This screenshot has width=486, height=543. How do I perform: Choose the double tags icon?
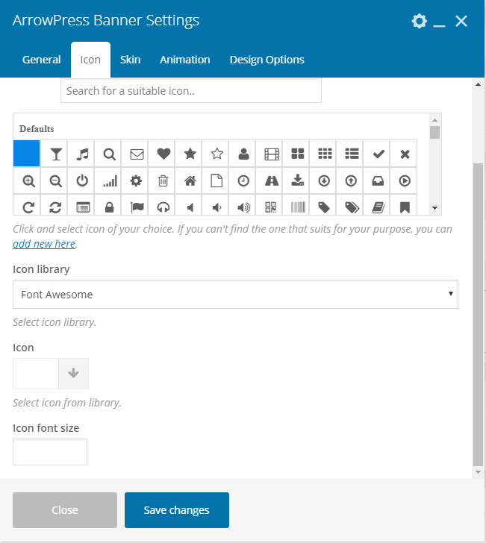(352, 207)
